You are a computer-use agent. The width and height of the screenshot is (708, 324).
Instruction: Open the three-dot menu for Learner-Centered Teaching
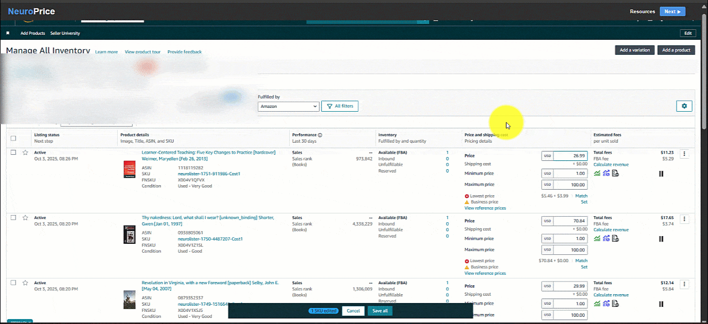pos(684,154)
